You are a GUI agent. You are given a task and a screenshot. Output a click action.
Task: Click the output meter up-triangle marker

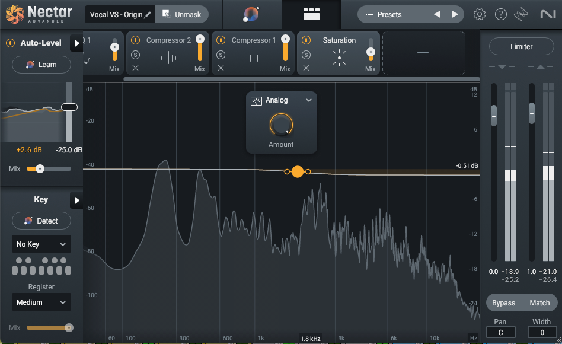tap(541, 66)
